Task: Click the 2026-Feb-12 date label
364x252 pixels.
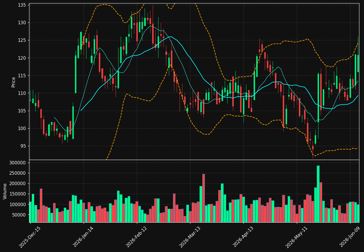Action: (x=136, y=237)
